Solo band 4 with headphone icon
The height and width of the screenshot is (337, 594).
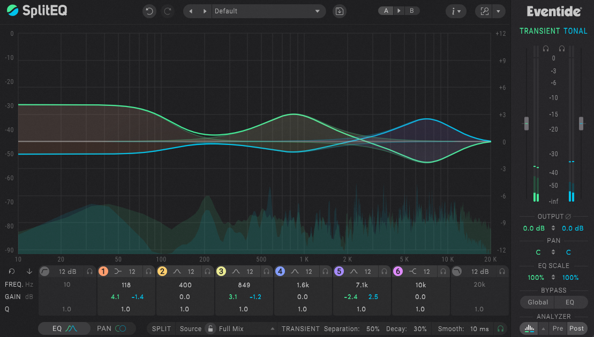326,272
